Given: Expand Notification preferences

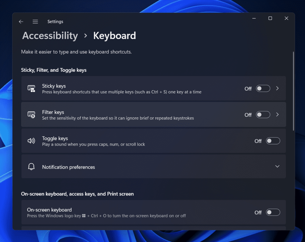Looking at the screenshot, I should pyautogui.click(x=277, y=166).
